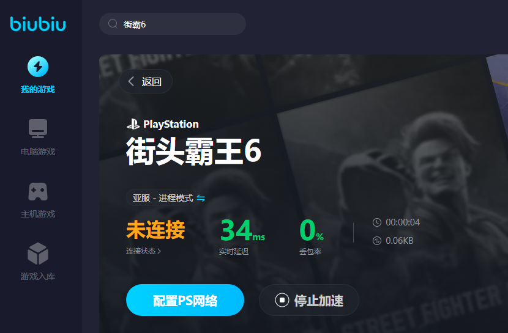Click the elapsed time clock icon
Viewport: 508px width, 333px height.
tap(377, 222)
